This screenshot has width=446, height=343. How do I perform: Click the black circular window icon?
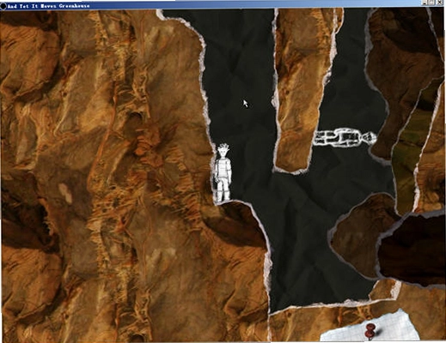[x=3, y=6]
